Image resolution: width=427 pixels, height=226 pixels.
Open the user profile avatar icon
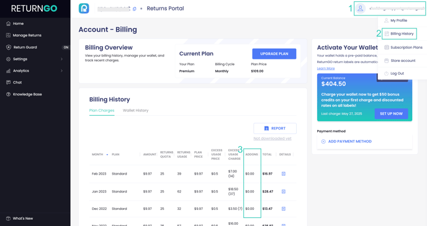point(360,9)
